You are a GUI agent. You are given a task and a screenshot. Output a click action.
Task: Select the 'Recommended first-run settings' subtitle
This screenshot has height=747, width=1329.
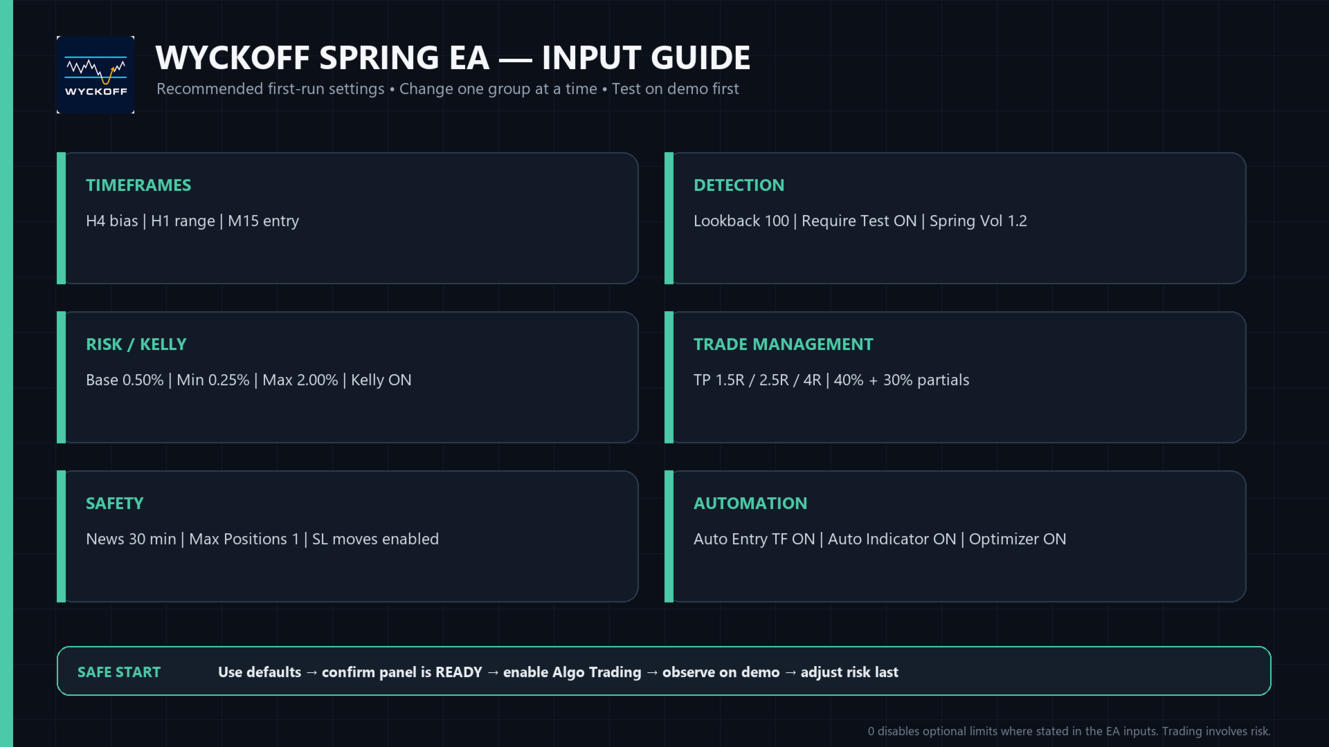(x=447, y=89)
